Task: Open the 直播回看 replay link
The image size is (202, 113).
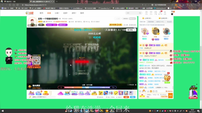Action: point(164,18)
